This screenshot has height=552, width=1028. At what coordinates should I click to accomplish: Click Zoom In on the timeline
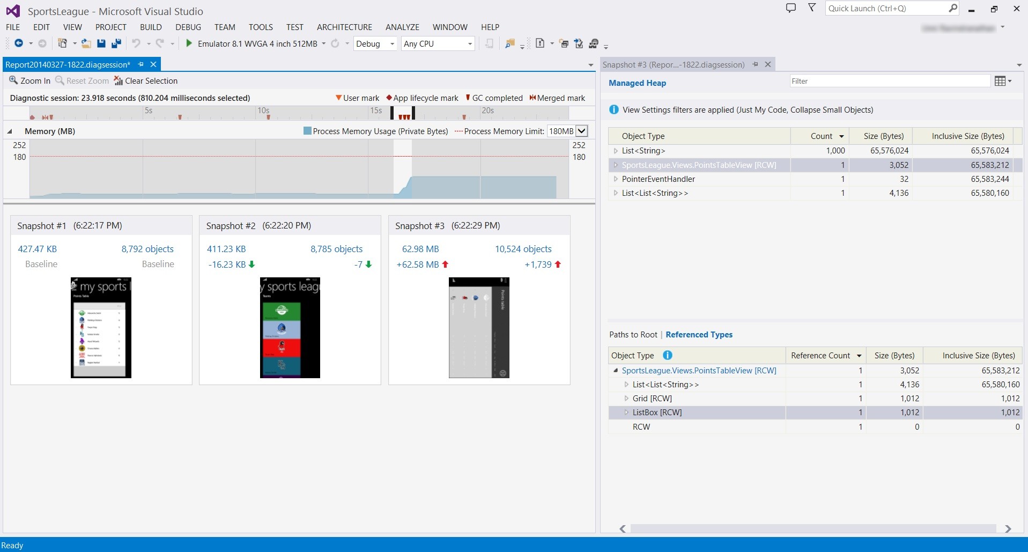[x=29, y=80]
